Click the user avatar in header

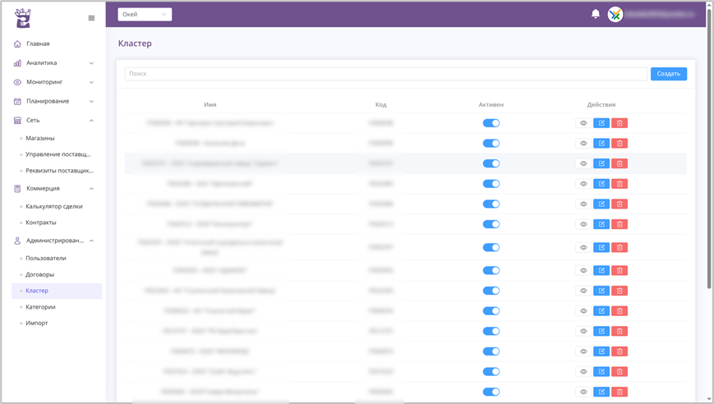[615, 15]
